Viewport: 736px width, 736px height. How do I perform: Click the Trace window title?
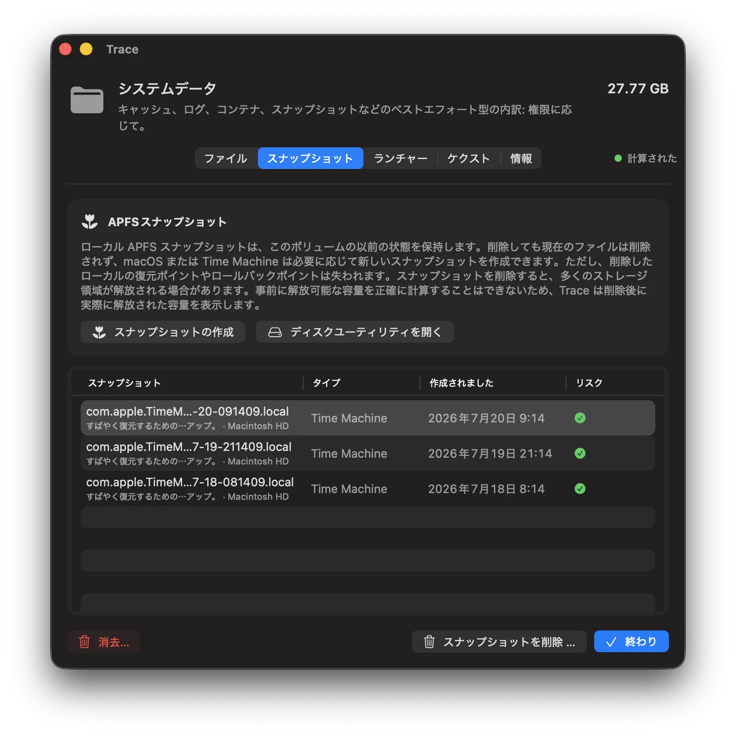122,49
